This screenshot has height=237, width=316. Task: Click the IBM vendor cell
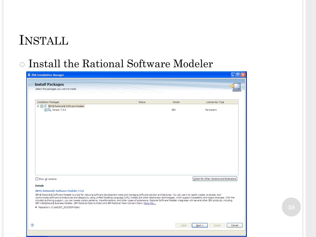click(x=173, y=110)
